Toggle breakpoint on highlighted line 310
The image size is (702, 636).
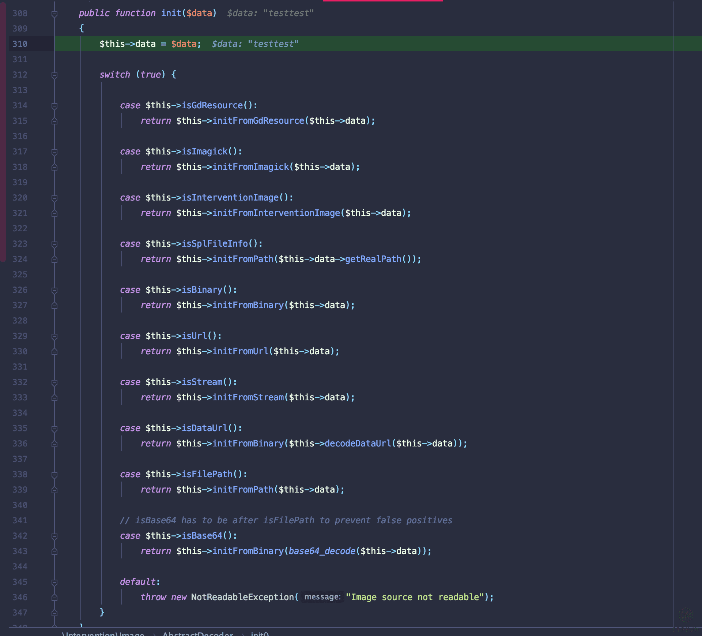pyautogui.click(x=20, y=44)
